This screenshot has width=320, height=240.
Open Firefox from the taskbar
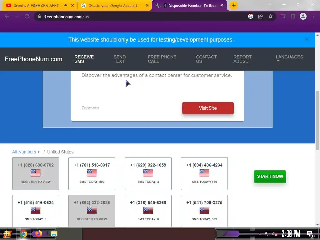[38, 233]
